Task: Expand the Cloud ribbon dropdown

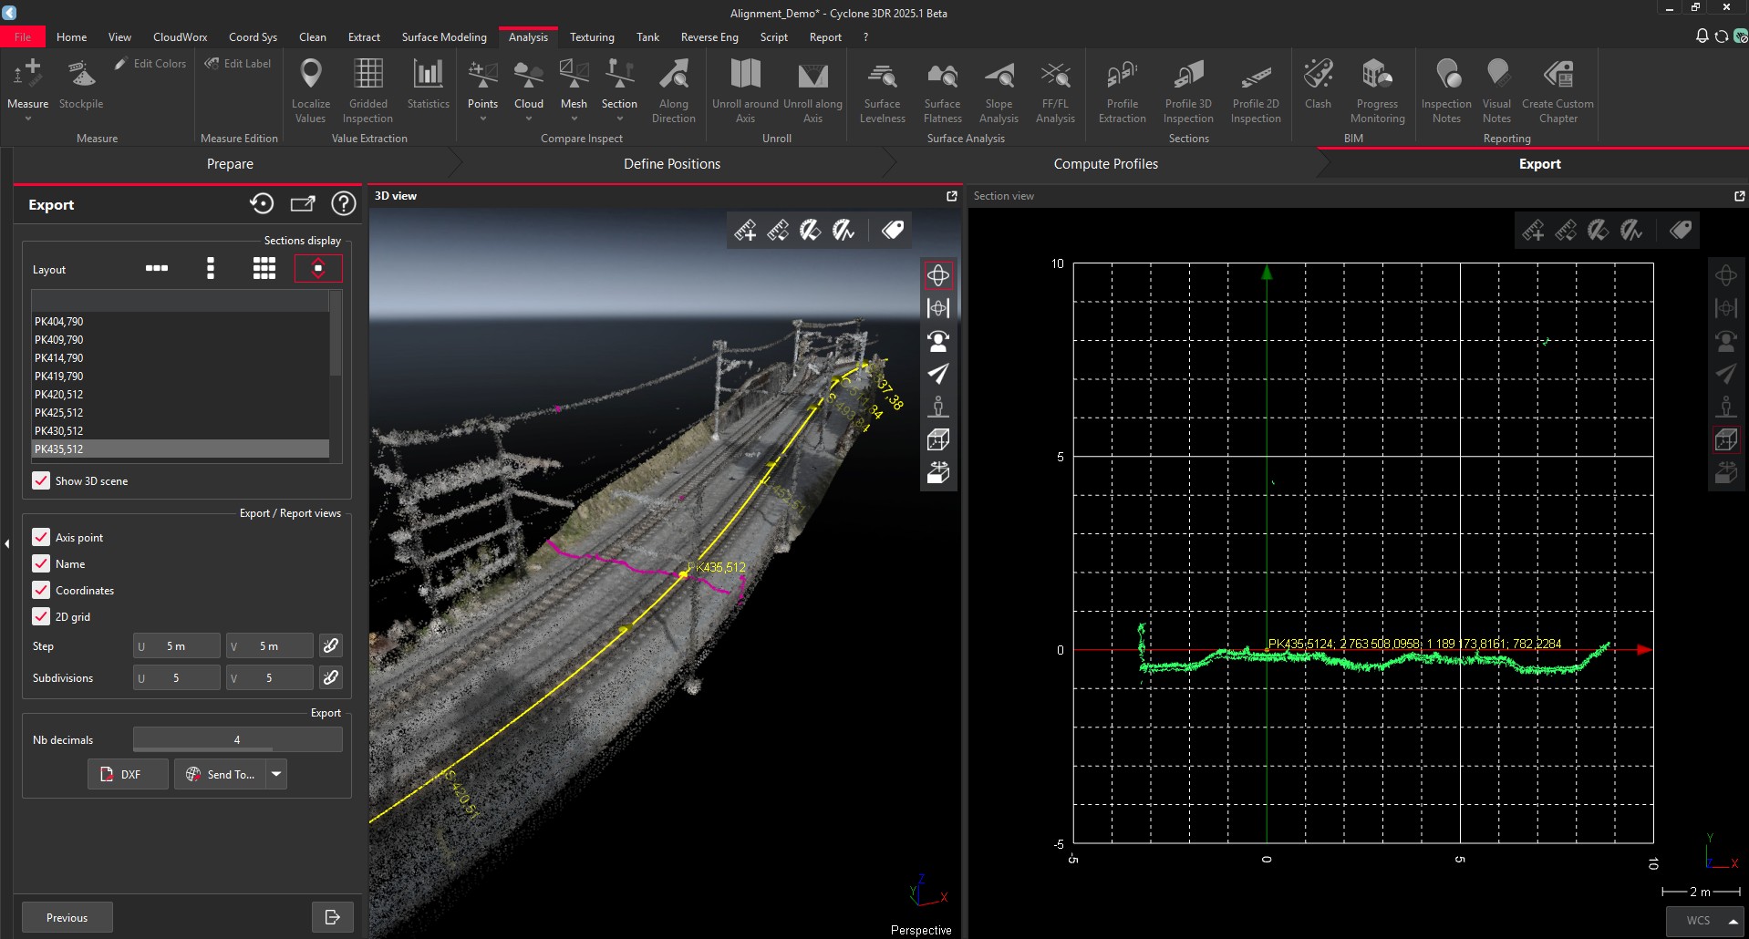Action: (528, 117)
